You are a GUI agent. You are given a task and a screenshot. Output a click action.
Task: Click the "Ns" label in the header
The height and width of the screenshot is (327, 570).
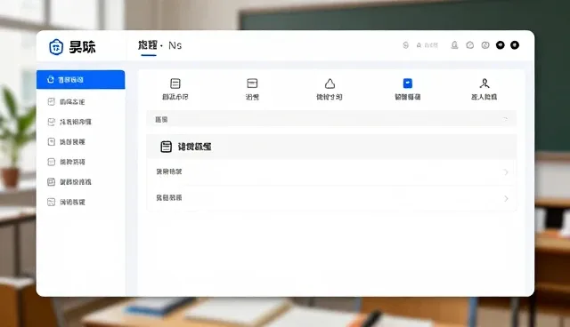tap(175, 45)
